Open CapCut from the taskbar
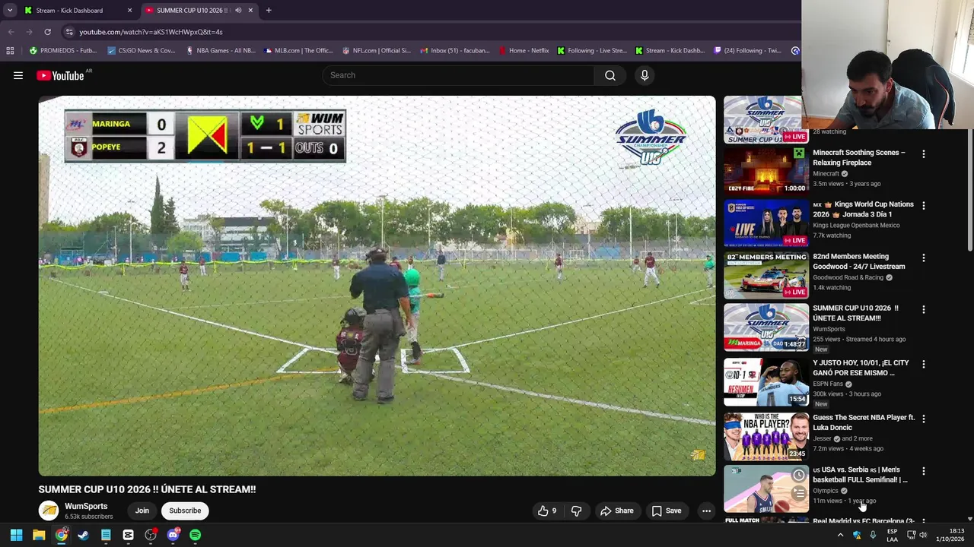The image size is (974, 547). (x=128, y=536)
